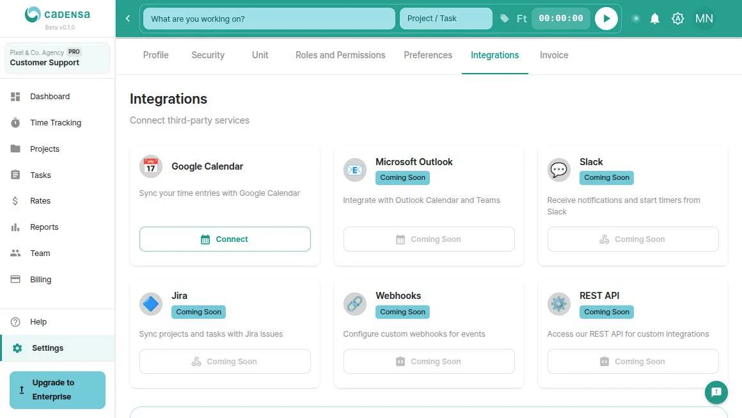The width and height of the screenshot is (742, 418).
Task: Open Billing in sidebar
Action: 58,279
